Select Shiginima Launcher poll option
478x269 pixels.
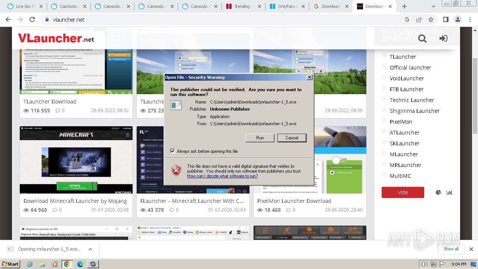(384, 110)
